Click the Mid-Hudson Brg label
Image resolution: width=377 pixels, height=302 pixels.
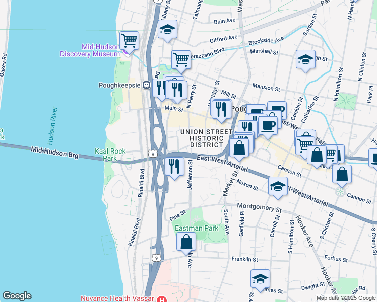pos(54,153)
